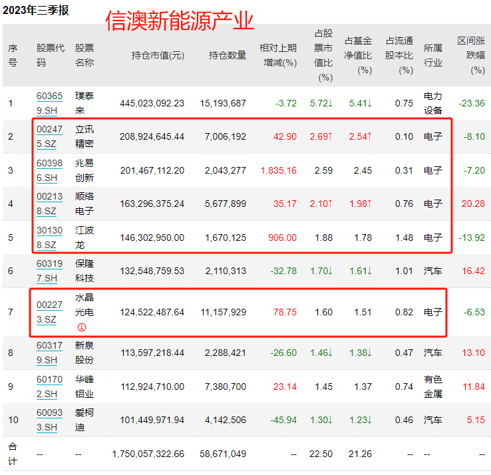Open stock code link 002273.SZ
Image resolution: width=491 pixels, height=475 pixels.
[x=49, y=312]
